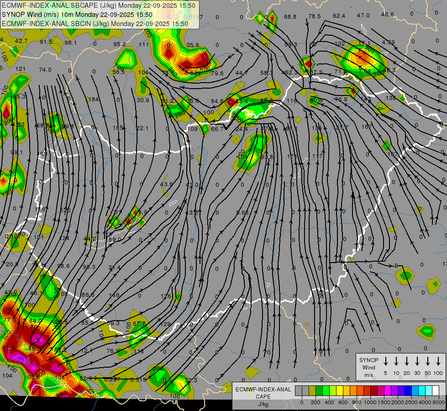The image size is (447, 411).
Task: Click the 20.9 value on the map
Action: click(12, 264)
